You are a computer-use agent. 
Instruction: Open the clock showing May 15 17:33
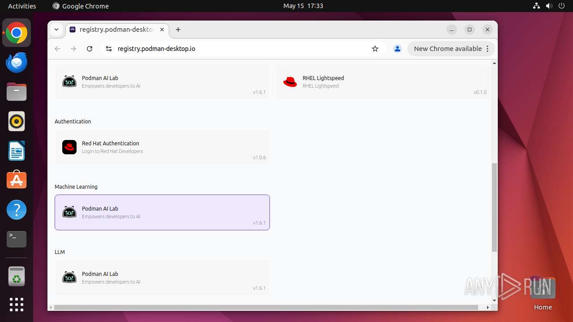[x=303, y=6]
